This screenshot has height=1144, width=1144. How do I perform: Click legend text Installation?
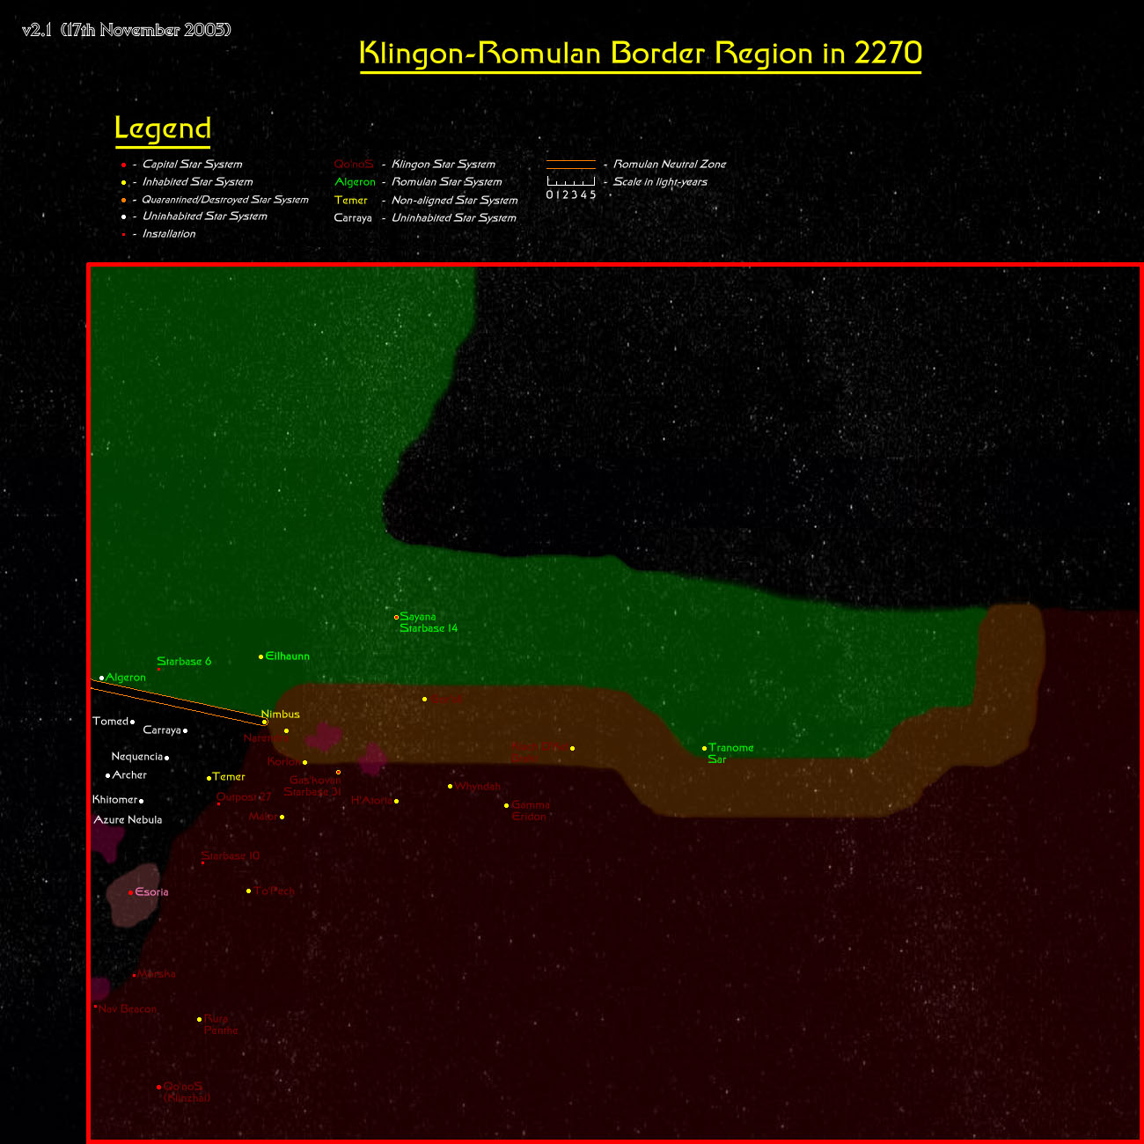tap(169, 234)
